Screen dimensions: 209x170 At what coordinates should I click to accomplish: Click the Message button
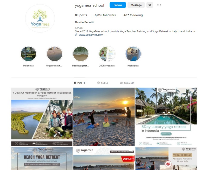136,5
